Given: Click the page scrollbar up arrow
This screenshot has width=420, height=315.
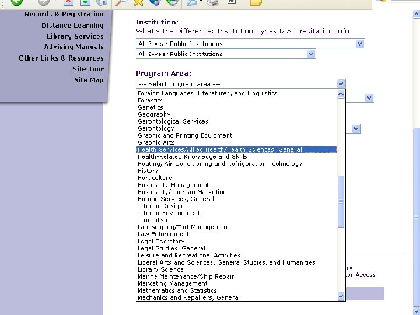Looking at the screenshot, I should click(416, 14).
